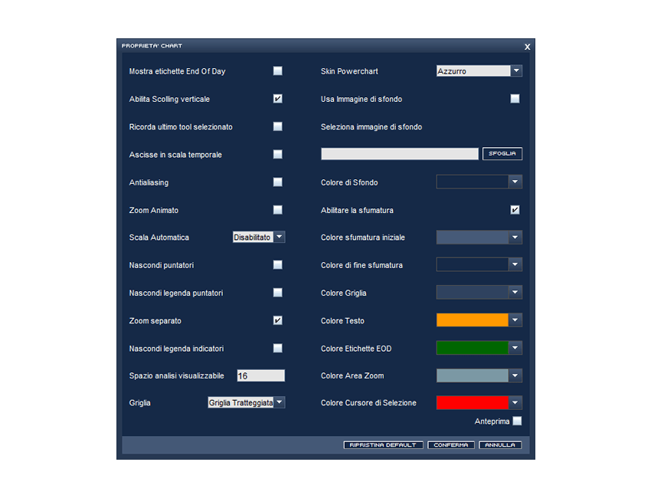Viewport: 651px width, 498px height.
Task: Click the Colore sfumatura iniziale swatch
Action: [x=473, y=238]
